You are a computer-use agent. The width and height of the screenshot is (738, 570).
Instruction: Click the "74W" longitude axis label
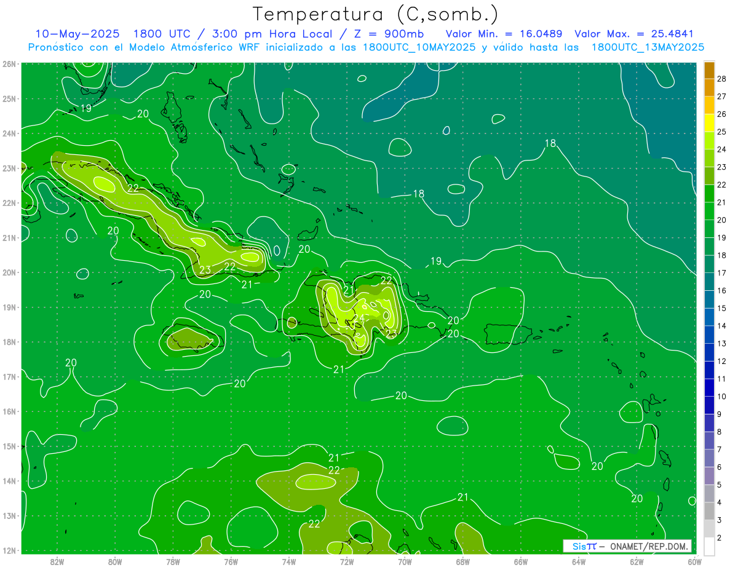tap(289, 561)
